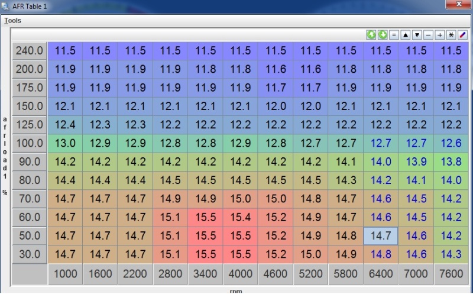The height and width of the screenshot is (294, 473).
Task: Select the 15.4 cell at 60.0 load, 4000 rpm
Action: pyautogui.click(x=241, y=217)
